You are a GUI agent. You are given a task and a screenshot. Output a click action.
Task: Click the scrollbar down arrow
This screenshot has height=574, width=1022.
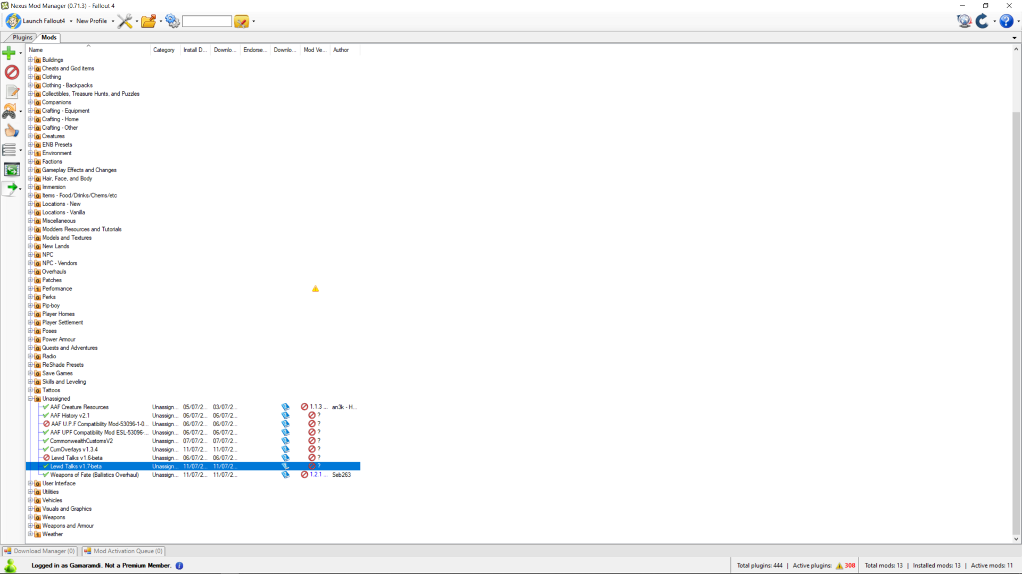tap(1016, 538)
